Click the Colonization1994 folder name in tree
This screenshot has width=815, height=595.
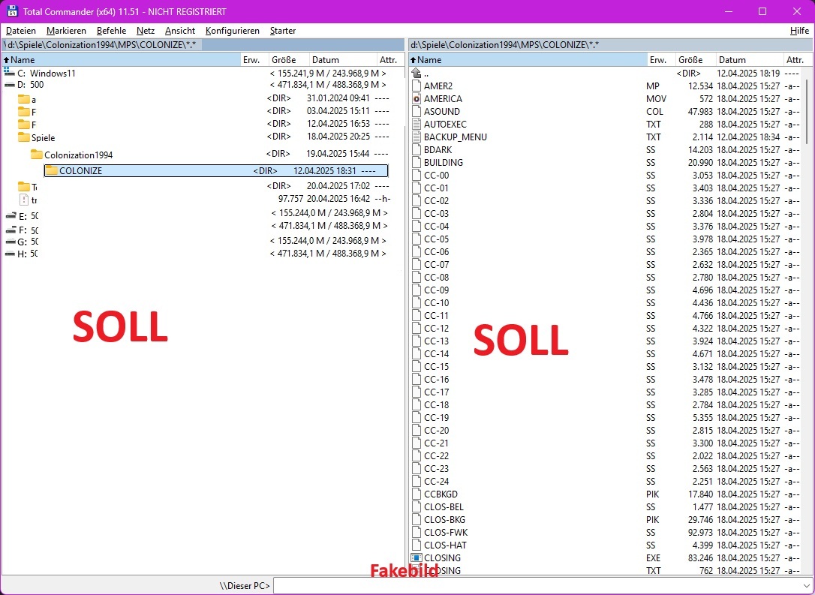79,155
